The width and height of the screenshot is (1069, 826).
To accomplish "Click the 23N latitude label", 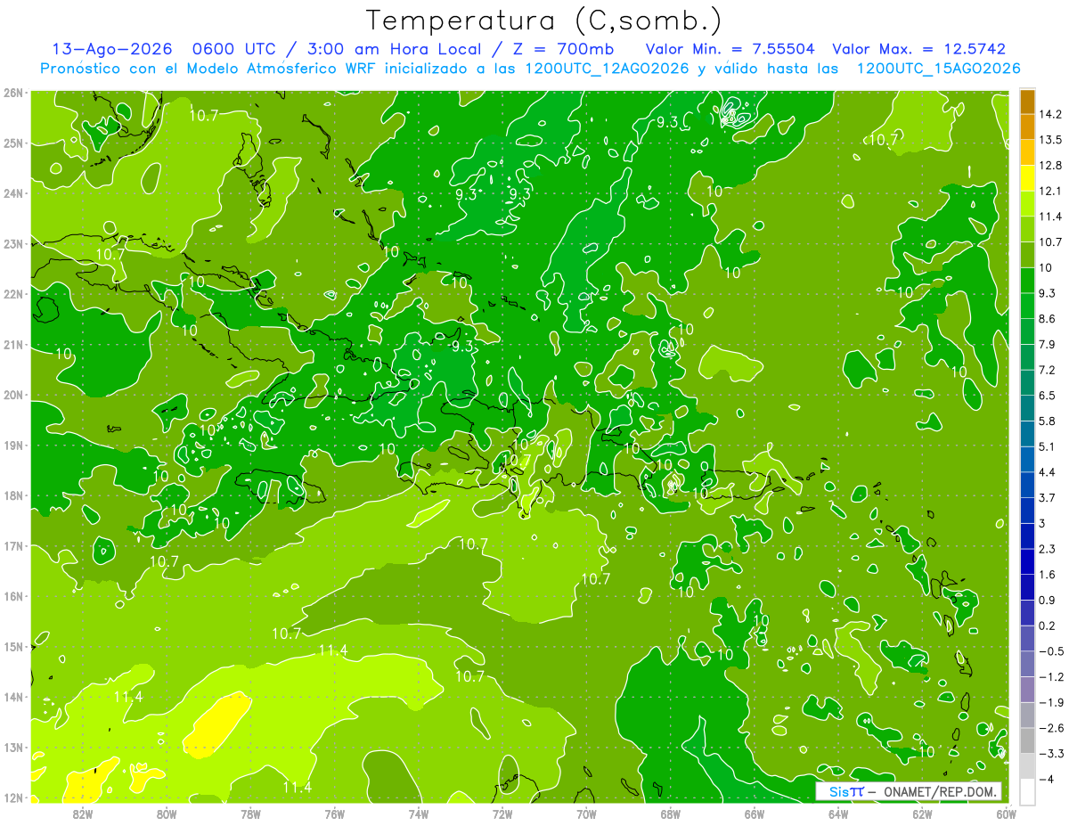I will point(13,243).
